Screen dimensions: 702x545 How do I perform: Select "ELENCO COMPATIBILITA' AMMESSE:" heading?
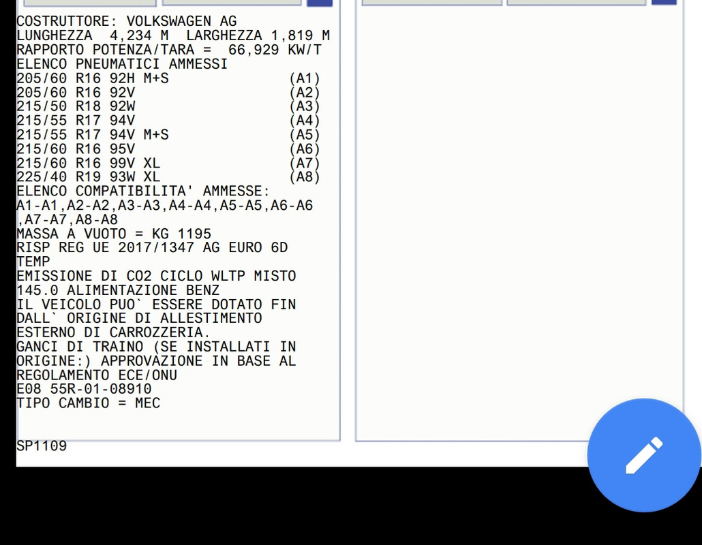(143, 191)
